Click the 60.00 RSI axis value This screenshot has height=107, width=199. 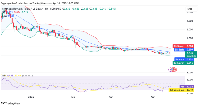coord(190,80)
